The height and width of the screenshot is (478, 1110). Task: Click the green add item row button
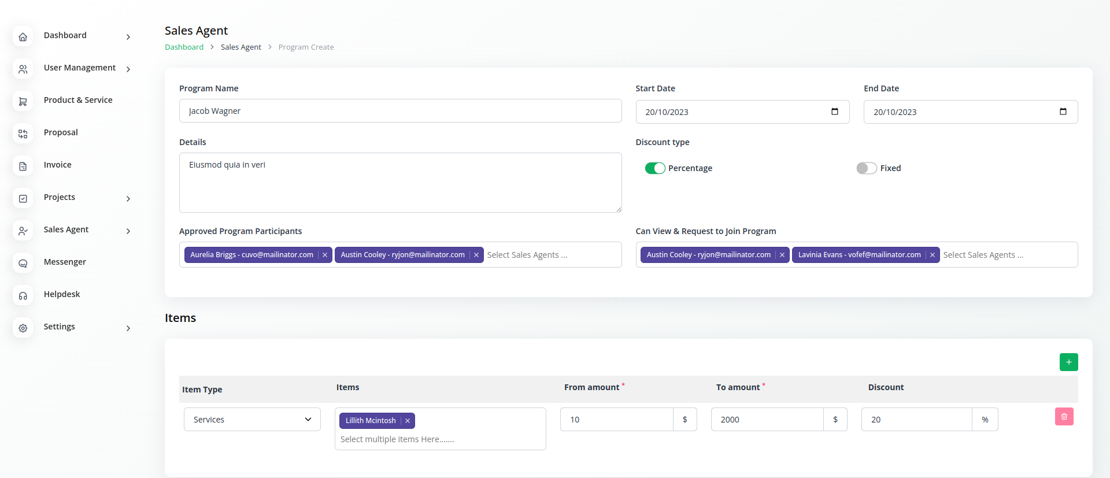click(1068, 362)
